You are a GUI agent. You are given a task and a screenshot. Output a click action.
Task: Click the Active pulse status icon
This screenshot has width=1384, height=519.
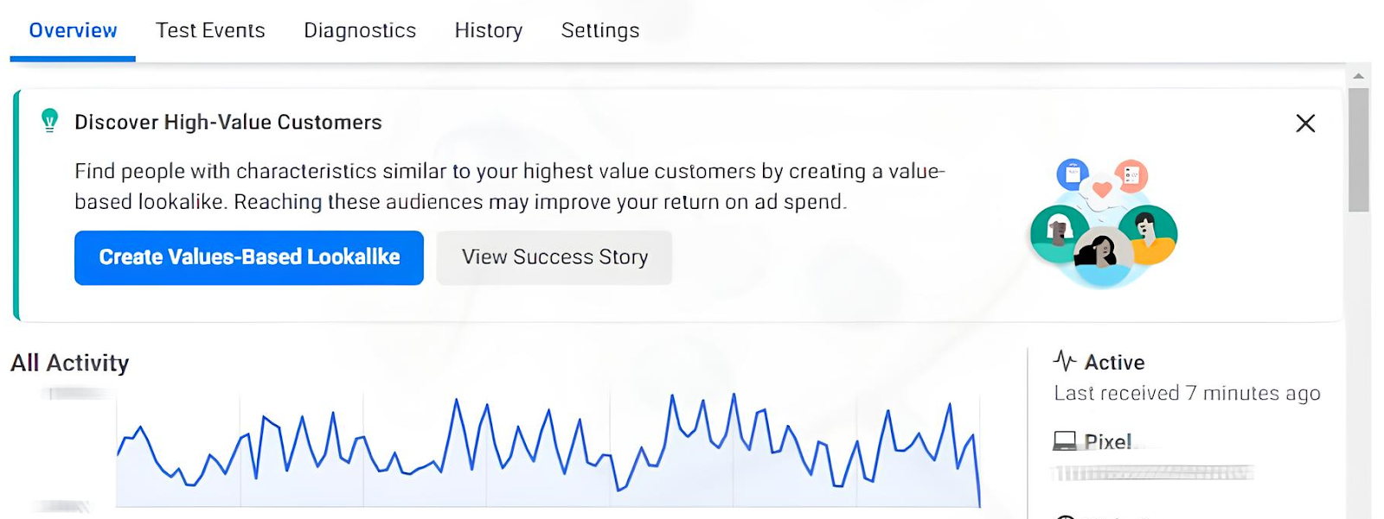click(1064, 361)
